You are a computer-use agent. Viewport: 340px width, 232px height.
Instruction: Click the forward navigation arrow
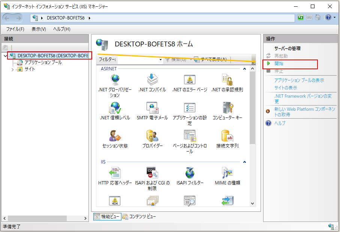tap(19, 18)
